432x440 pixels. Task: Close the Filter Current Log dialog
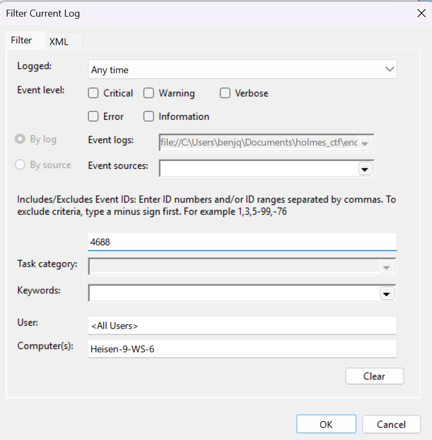[x=421, y=14]
